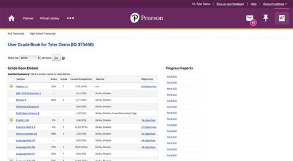Image resolution: width=293 pixels, height=161 pixels.
Task: Open the Biology B section
Action: [21, 100]
